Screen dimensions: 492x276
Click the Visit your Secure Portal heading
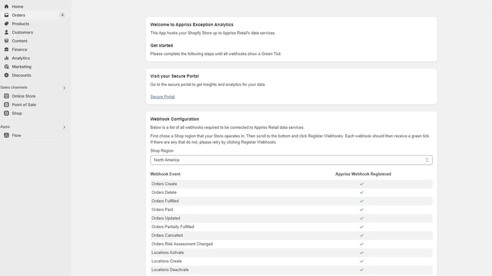point(175,76)
